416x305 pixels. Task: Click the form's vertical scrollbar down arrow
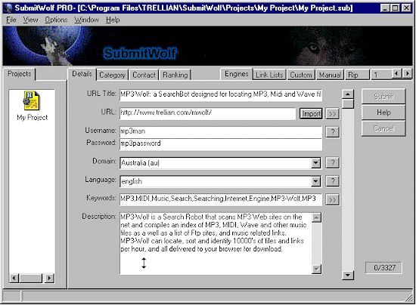pyautogui.click(x=348, y=275)
